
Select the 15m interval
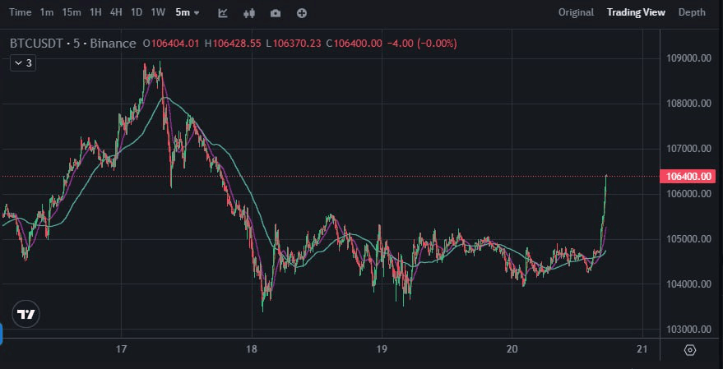click(72, 12)
